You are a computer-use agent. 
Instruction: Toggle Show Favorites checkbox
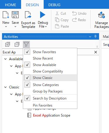pyautogui.click(x=27, y=52)
